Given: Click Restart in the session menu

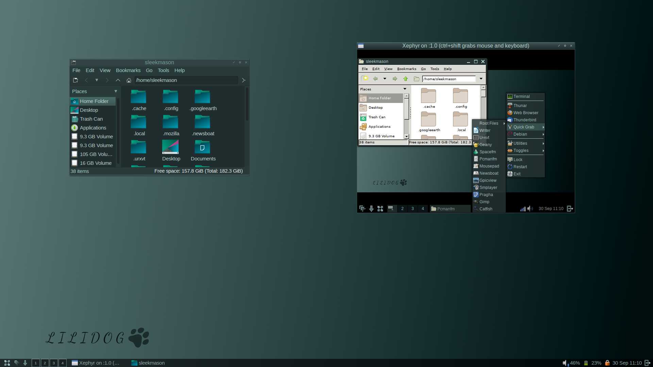Looking at the screenshot, I should click(520, 167).
